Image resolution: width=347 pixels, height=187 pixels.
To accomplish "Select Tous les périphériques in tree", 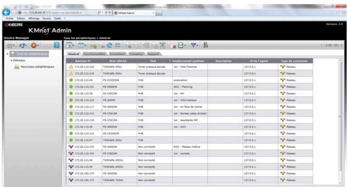I will tap(29, 54).
